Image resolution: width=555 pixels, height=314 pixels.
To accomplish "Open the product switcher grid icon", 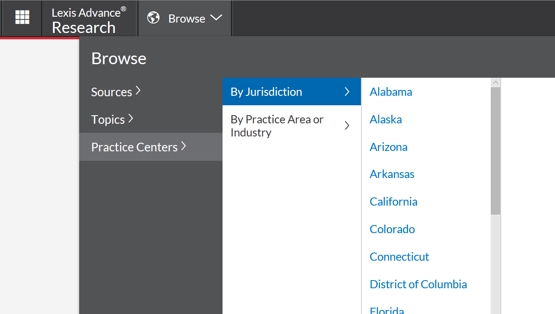I will click(x=22, y=18).
